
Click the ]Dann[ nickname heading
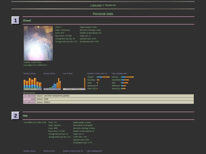(27, 21)
